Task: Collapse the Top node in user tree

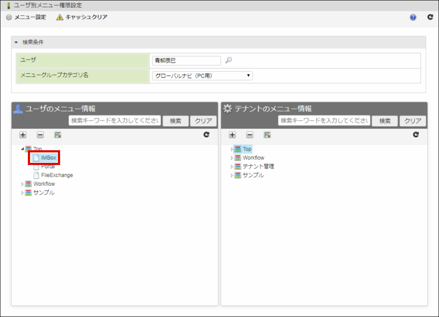Action: tap(22, 149)
